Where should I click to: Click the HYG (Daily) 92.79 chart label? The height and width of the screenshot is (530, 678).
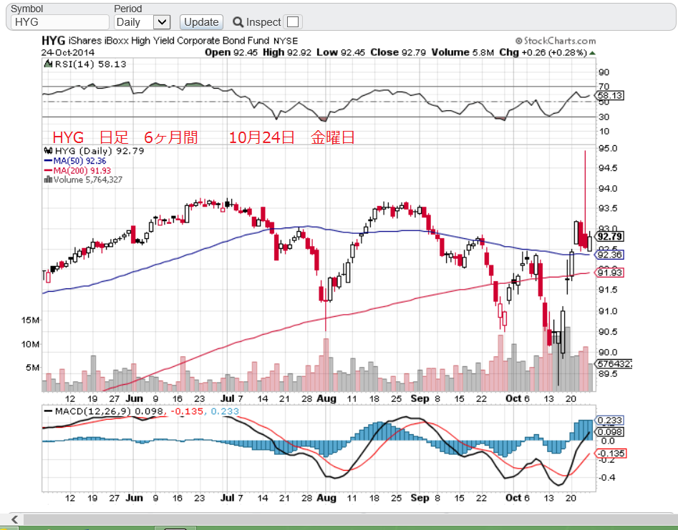pyautogui.click(x=100, y=151)
